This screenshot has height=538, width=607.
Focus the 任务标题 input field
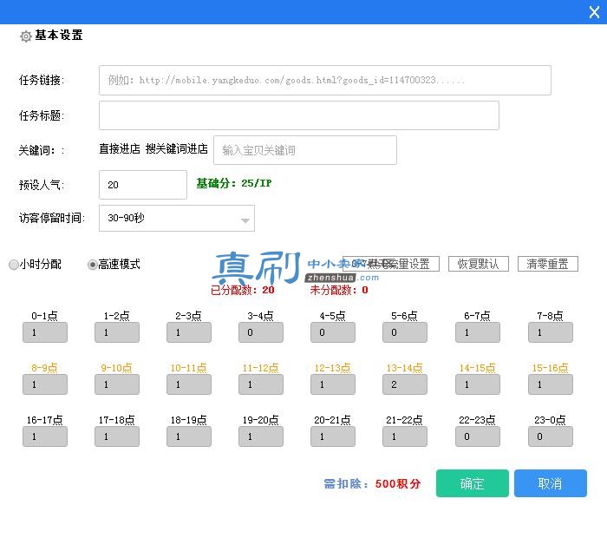[x=299, y=115]
